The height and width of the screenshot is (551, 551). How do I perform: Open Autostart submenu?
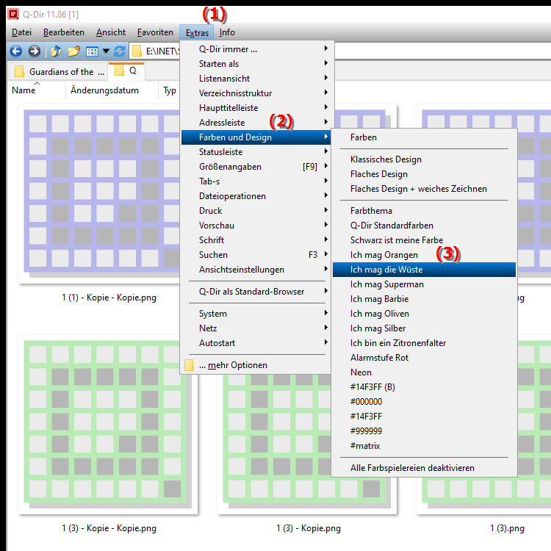(256, 343)
